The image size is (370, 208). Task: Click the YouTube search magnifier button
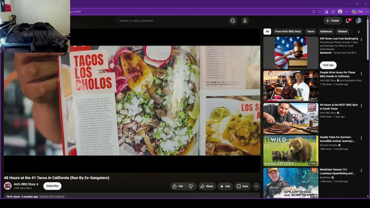(233, 21)
